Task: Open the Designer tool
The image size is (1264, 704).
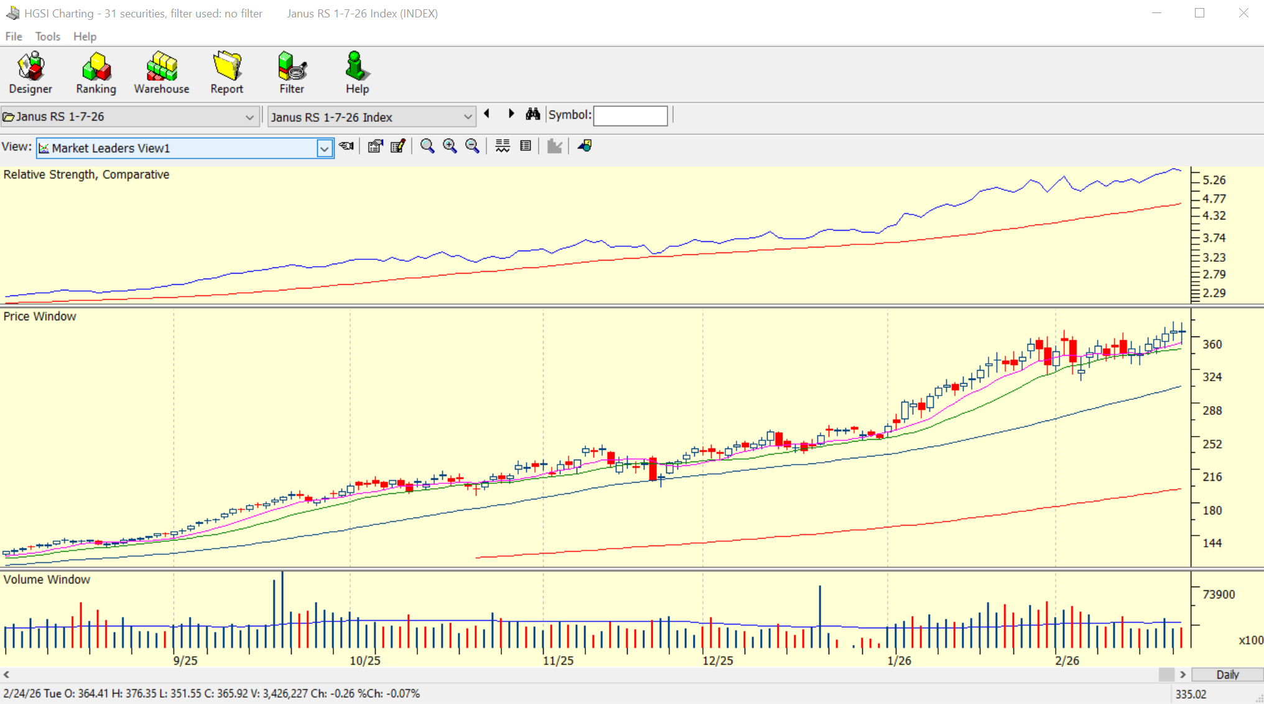Action: 30,73
